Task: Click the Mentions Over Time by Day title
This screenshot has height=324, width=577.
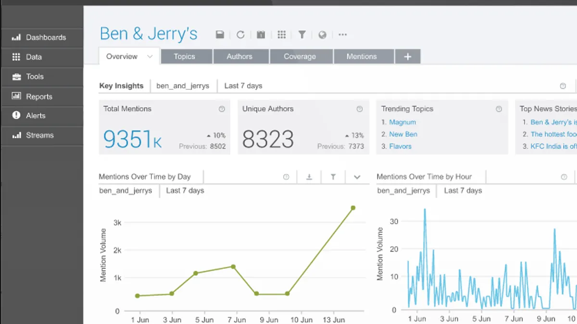Action: point(145,177)
